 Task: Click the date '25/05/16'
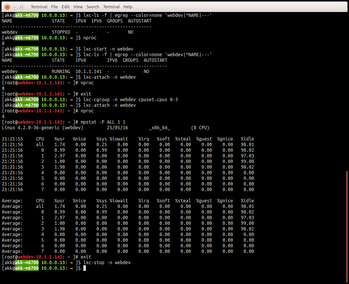117,127
